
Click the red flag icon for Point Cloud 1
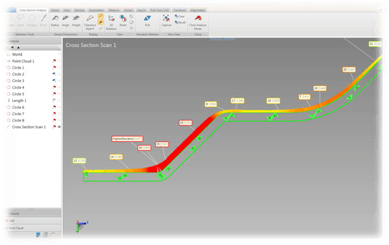54,61
